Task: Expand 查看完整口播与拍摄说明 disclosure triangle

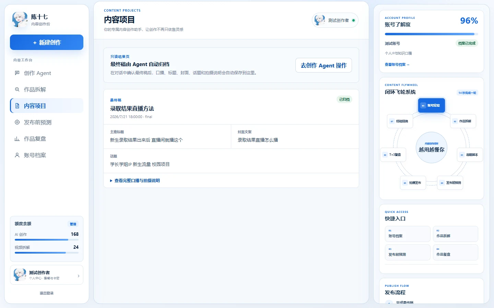Action: click(111, 181)
